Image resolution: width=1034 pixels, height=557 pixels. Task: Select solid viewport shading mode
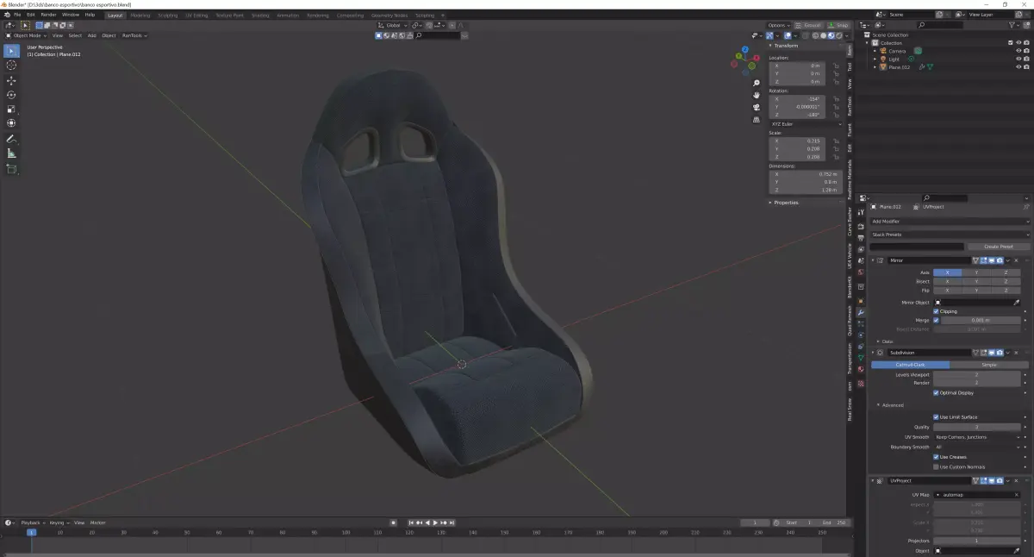point(825,35)
